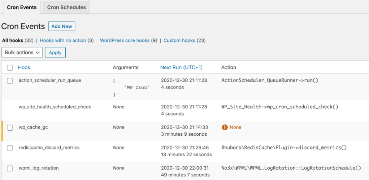Show Custom hooks only
Screen dimensions: 369x180
point(179,40)
